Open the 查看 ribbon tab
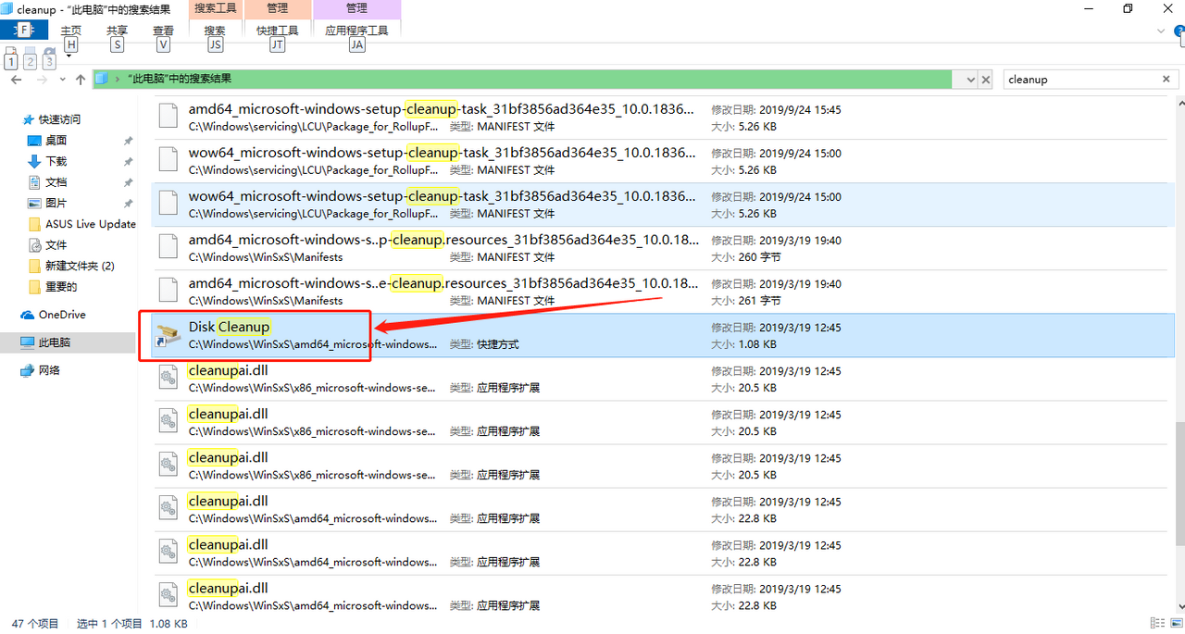Image resolution: width=1185 pixels, height=634 pixels. click(164, 31)
